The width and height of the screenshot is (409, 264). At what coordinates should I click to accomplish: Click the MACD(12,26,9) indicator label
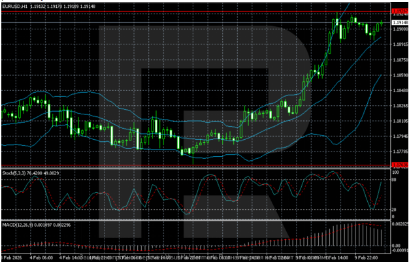coord(18,225)
